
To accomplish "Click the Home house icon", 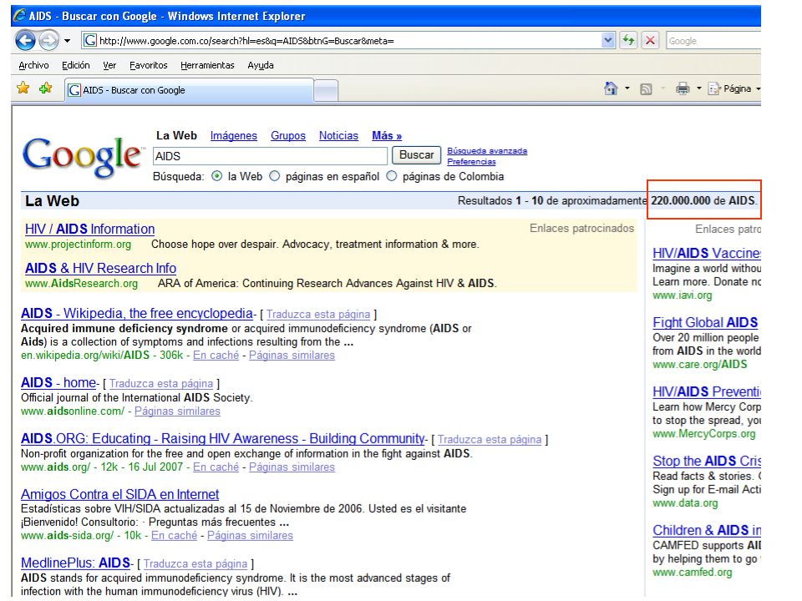I will (x=611, y=88).
